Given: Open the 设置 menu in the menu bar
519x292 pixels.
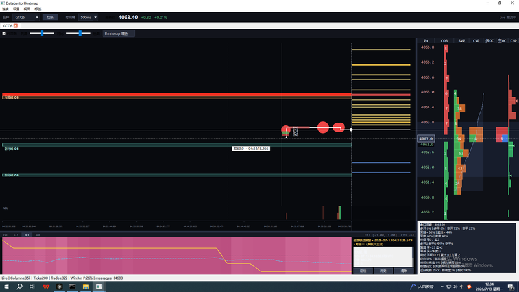Looking at the screenshot, I should coord(16,9).
